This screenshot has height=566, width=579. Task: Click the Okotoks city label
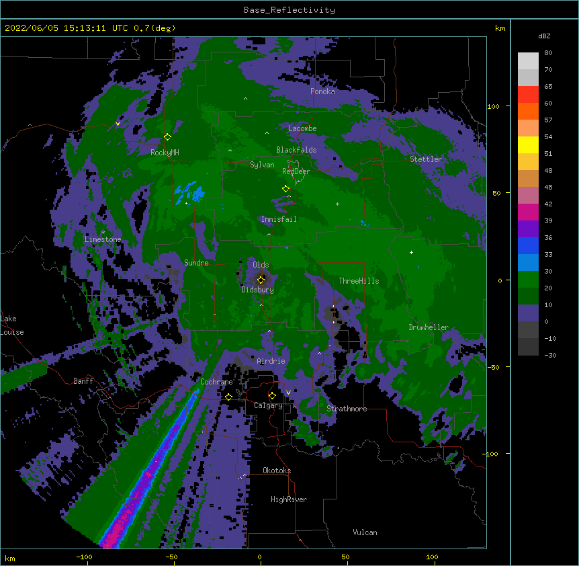click(277, 471)
